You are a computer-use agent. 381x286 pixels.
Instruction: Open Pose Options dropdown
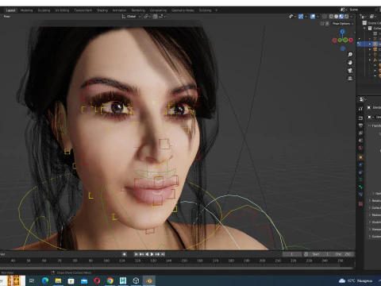[x=343, y=24]
